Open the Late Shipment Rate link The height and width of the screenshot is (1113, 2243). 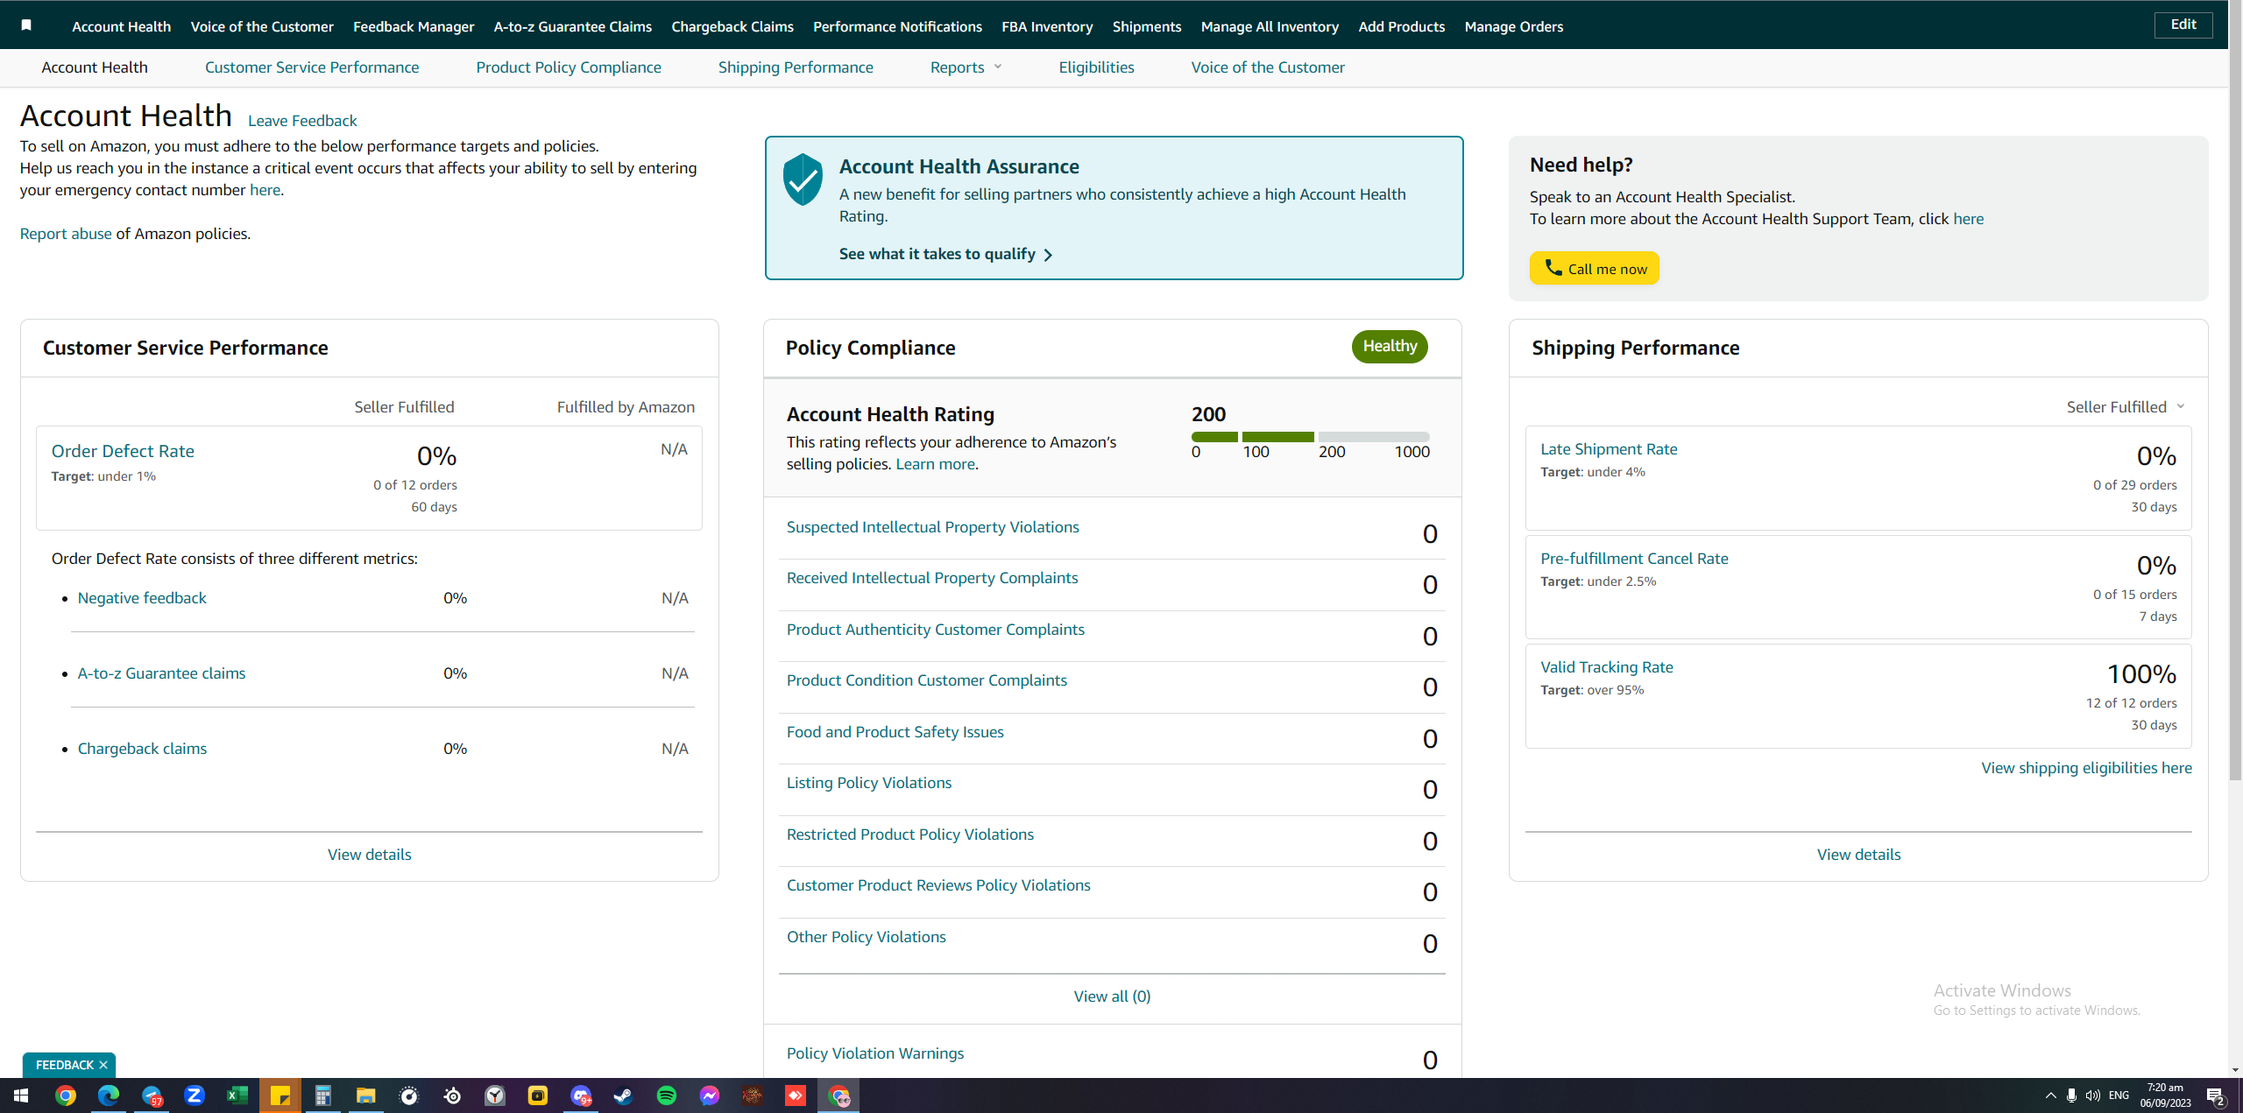pos(1609,449)
